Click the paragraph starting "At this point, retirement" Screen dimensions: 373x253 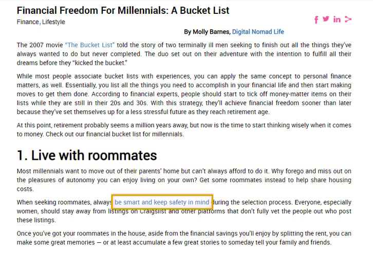click(184, 130)
